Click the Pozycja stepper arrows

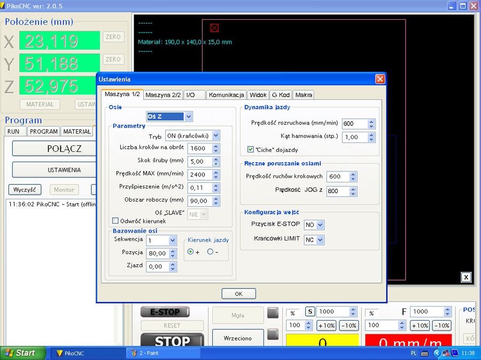pyautogui.click(x=173, y=253)
